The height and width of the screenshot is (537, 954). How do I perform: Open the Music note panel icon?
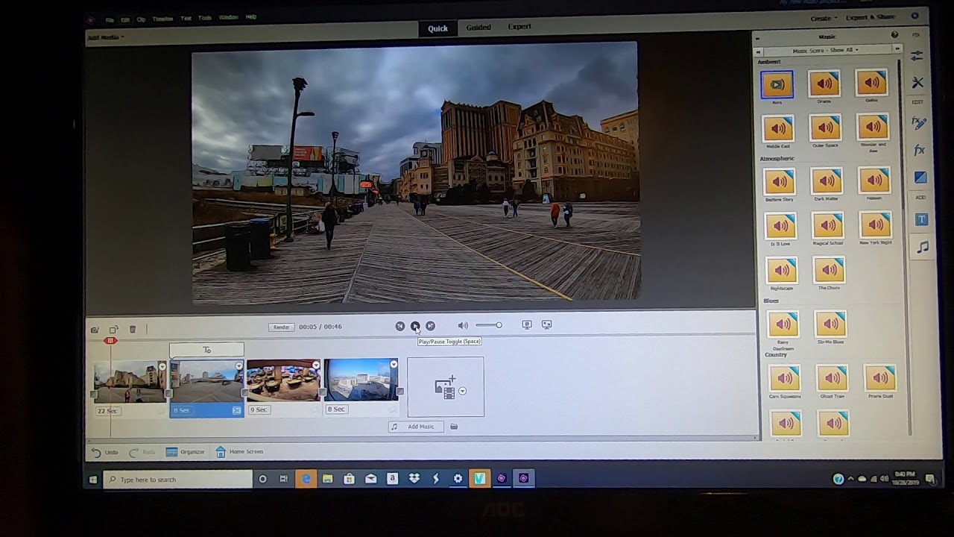point(923,247)
